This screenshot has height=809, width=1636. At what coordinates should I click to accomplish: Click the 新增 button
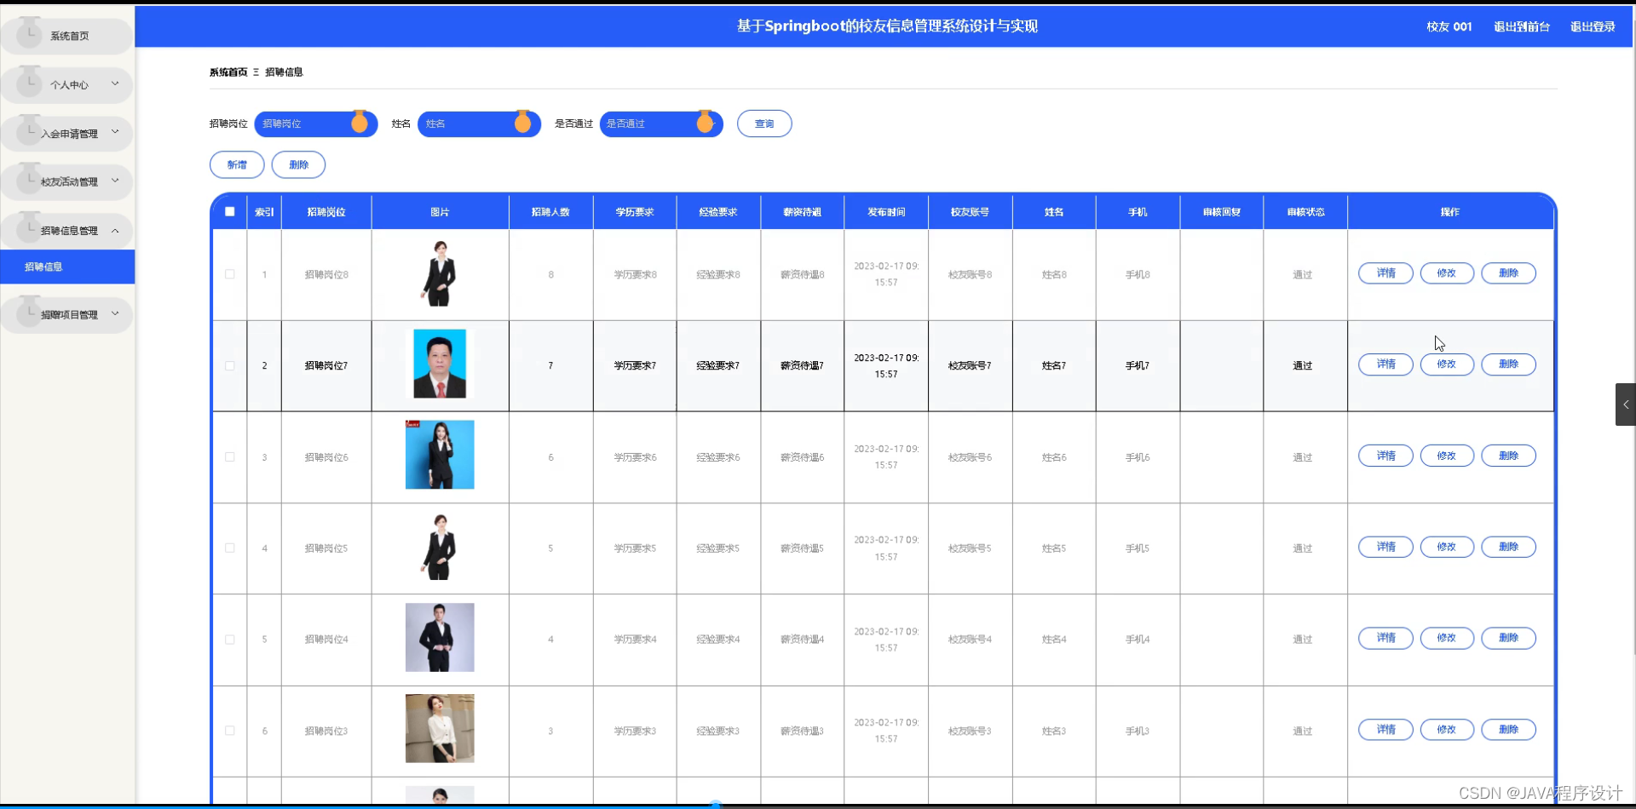coord(237,164)
